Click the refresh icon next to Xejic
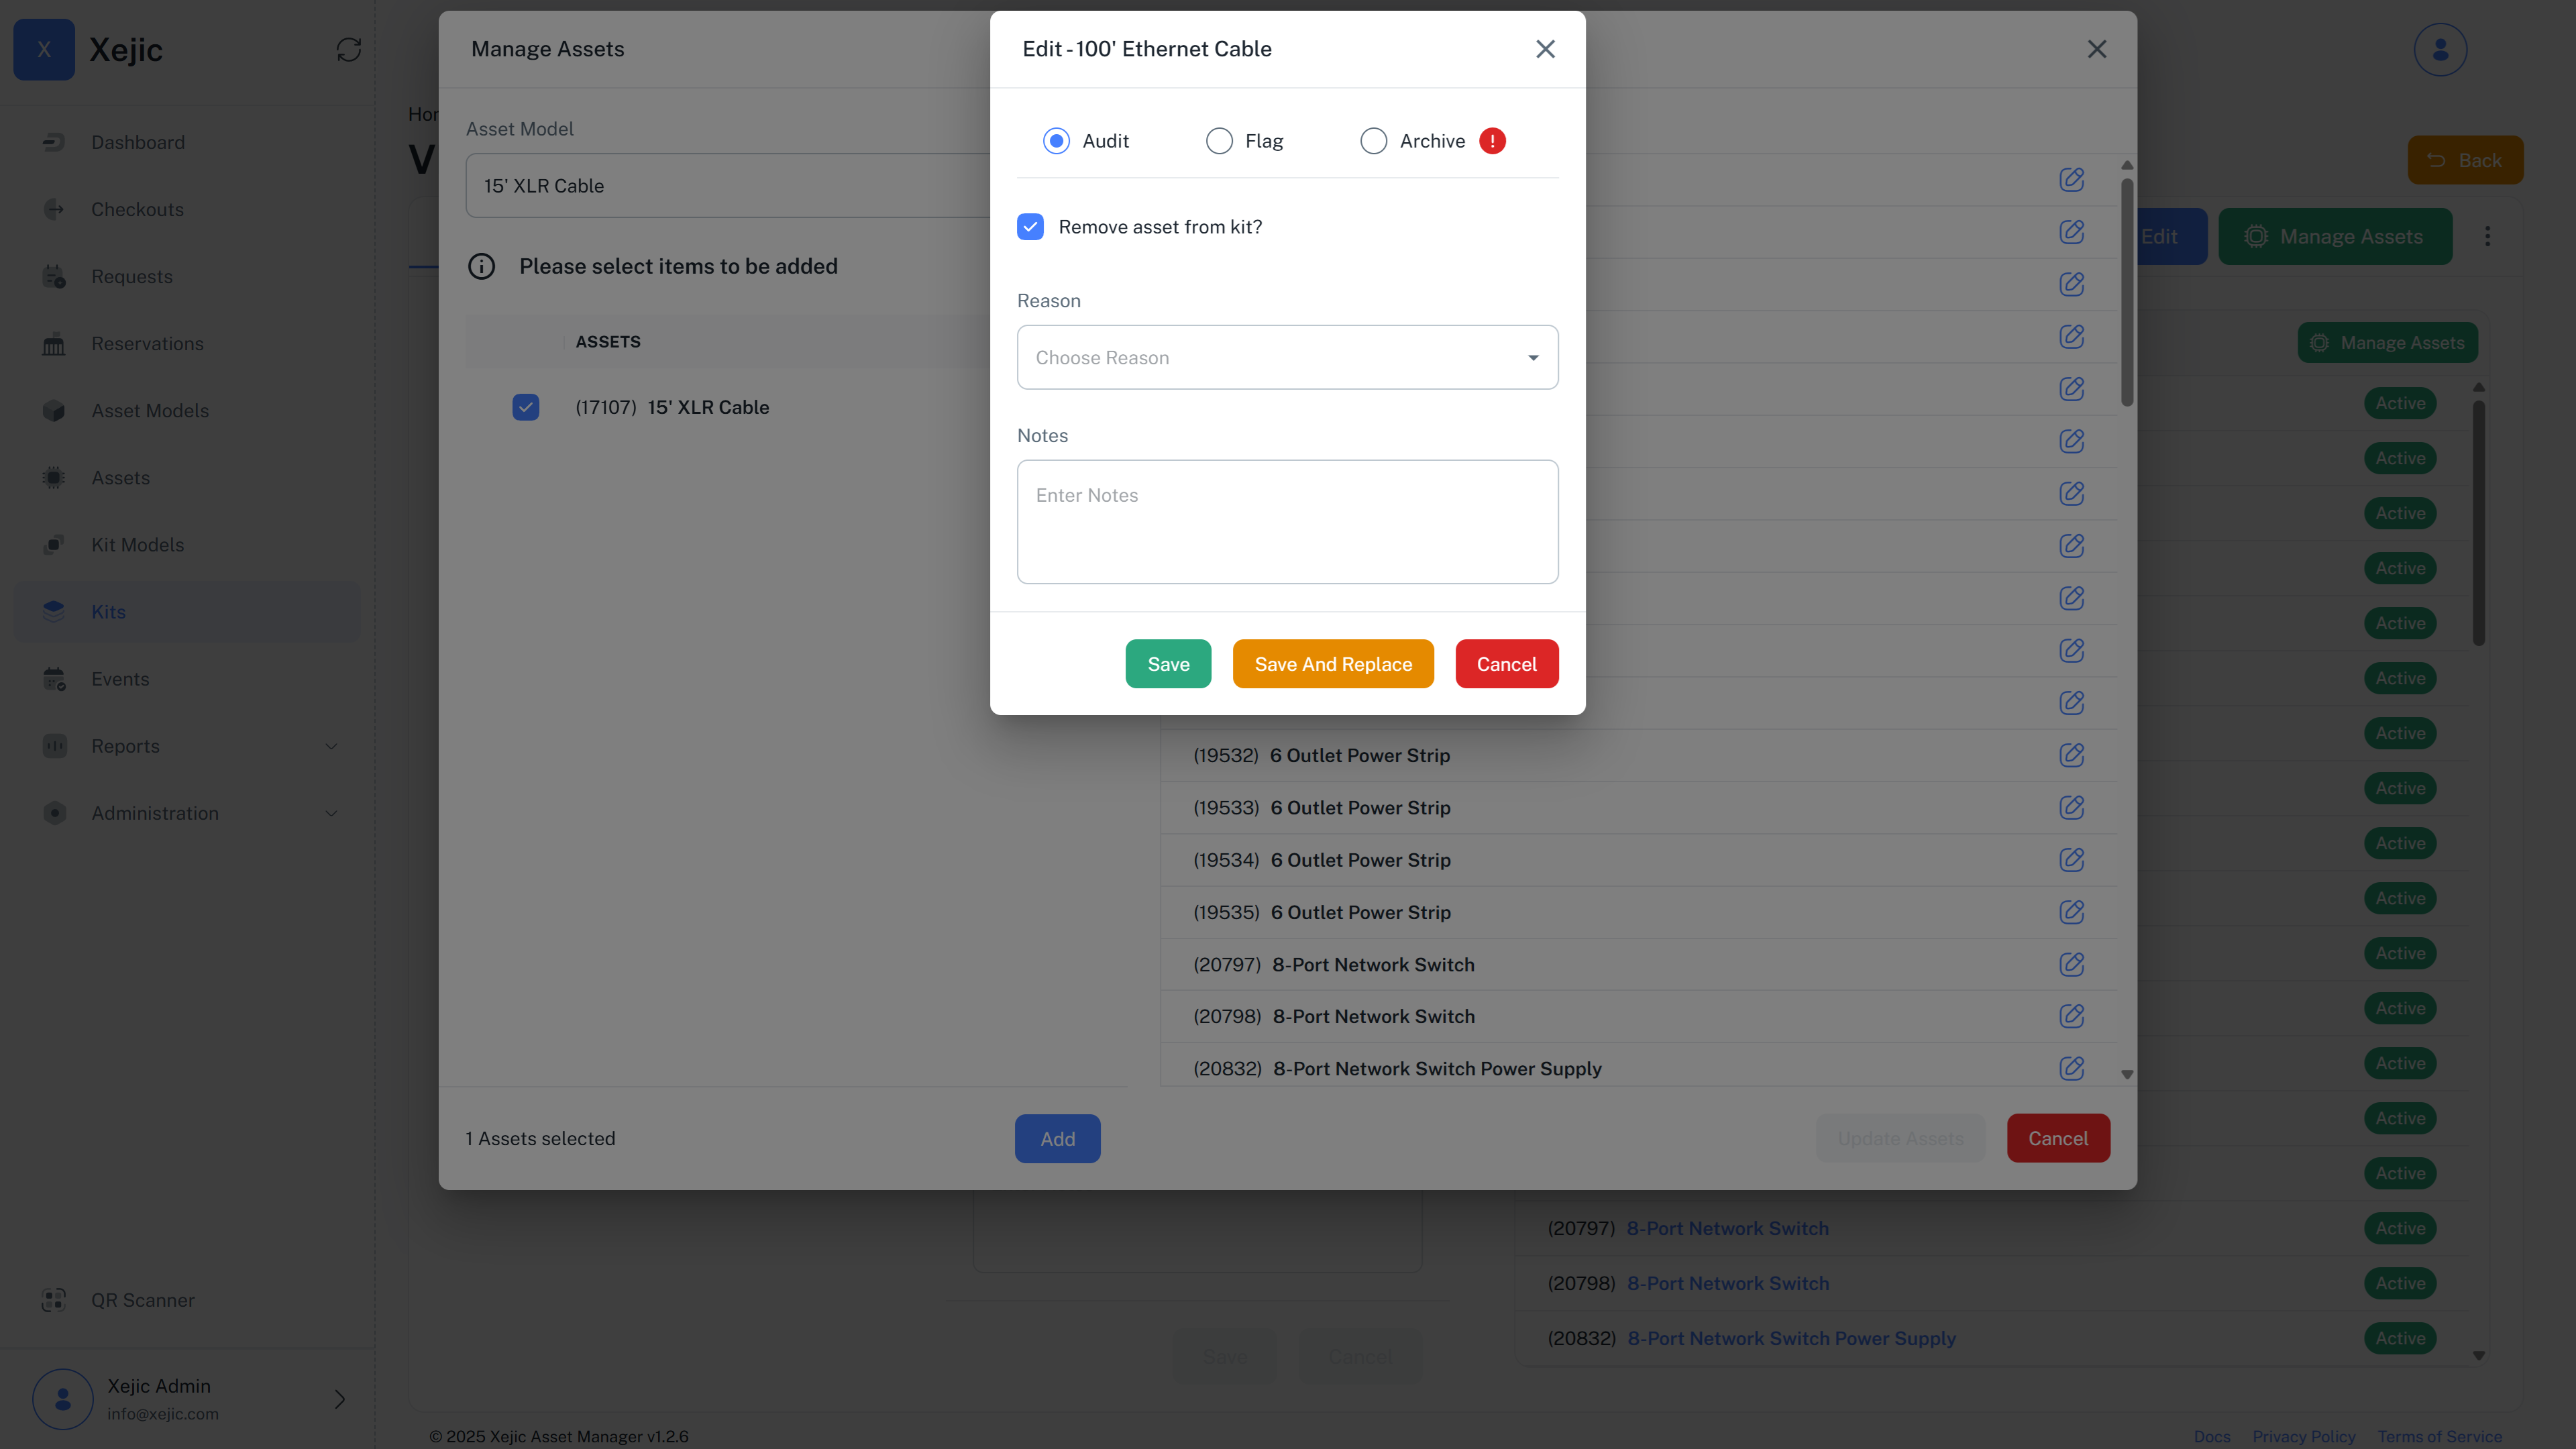The width and height of the screenshot is (2576, 1449). pos(348,49)
